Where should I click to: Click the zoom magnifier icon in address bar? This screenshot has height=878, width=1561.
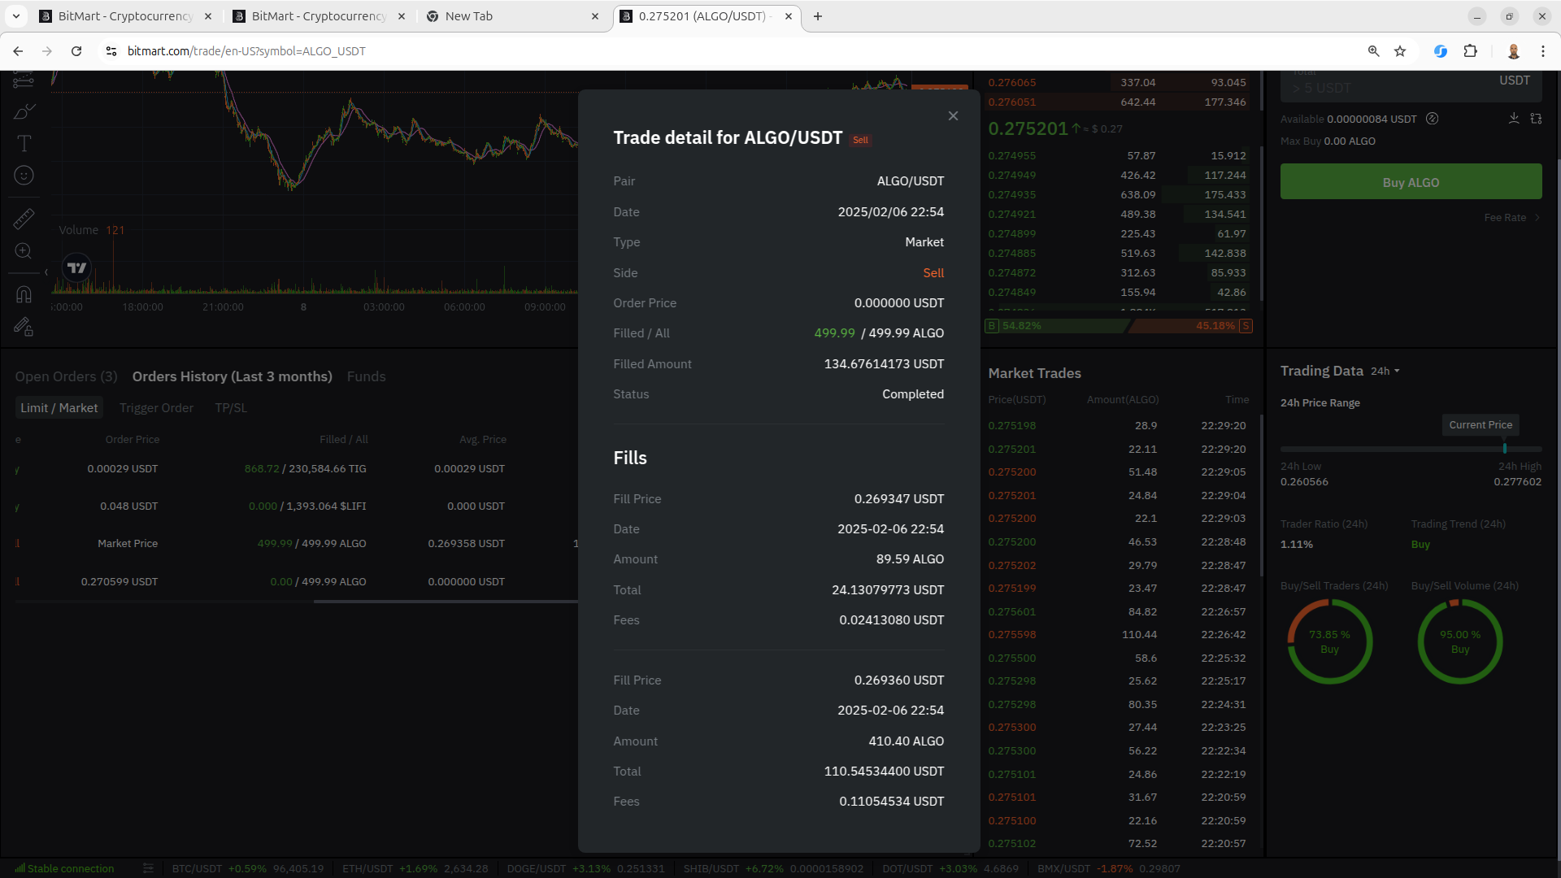[x=1373, y=51]
